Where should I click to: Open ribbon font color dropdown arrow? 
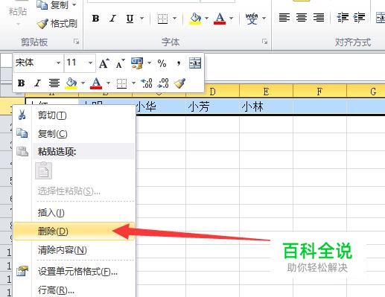pos(231,19)
